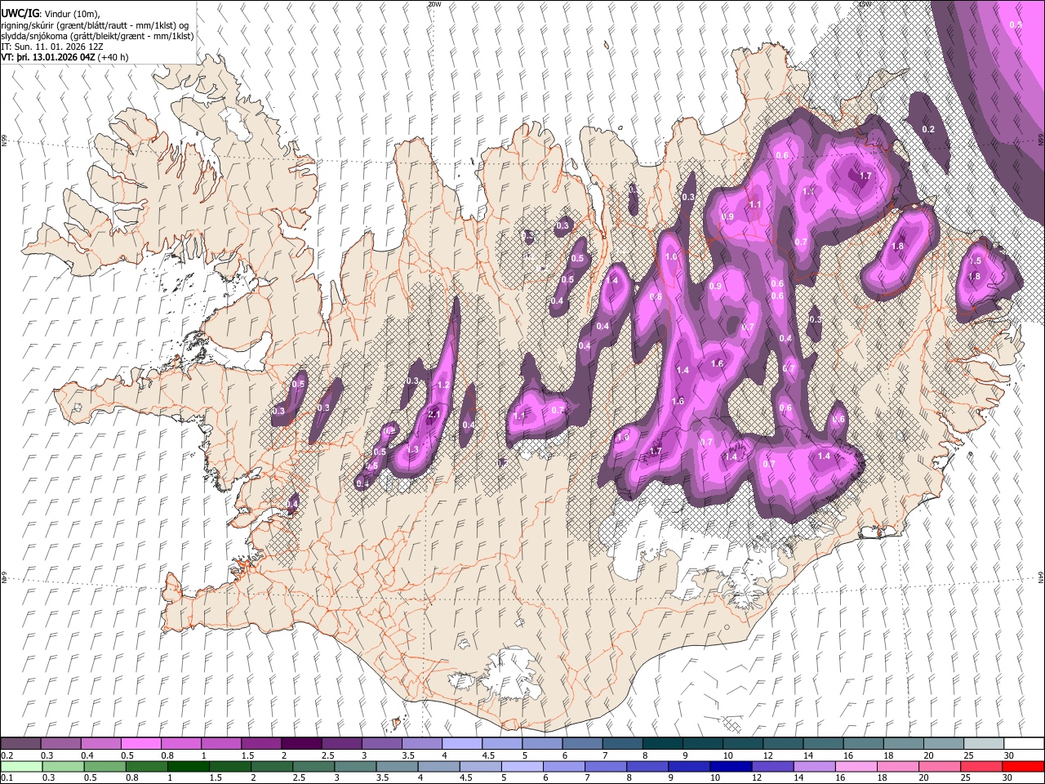
Task: Click the "0.1" label under the lower legend bar
Action: click(x=6, y=777)
